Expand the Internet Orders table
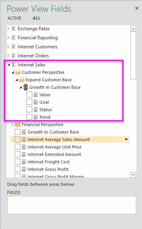The height and width of the screenshot is (229, 142). click(9, 56)
